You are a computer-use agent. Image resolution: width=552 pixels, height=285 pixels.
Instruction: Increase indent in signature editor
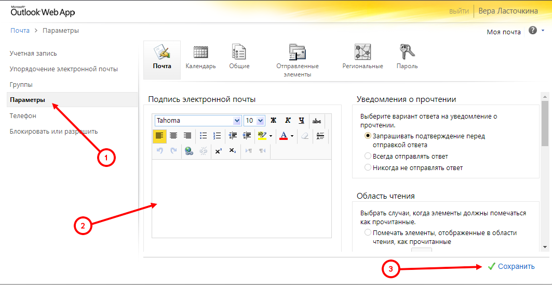pyautogui.click(x=247, y=136)
